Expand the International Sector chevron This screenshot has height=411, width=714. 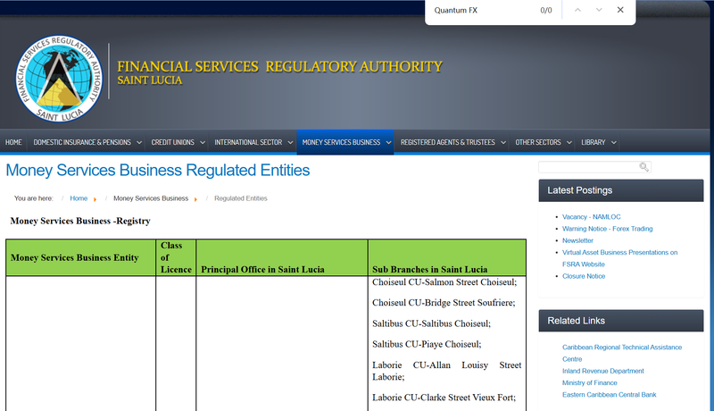[290, 143]
